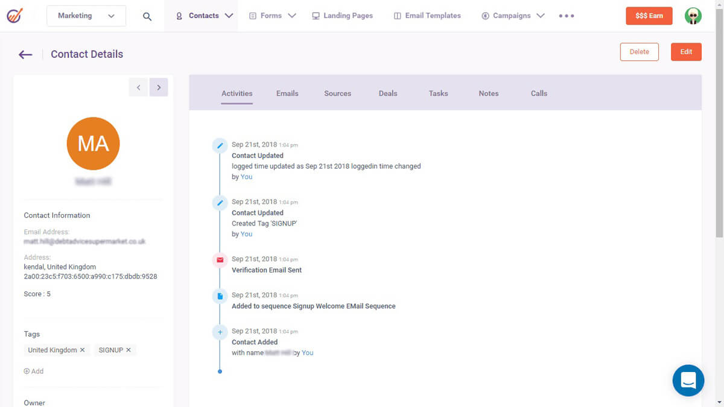The image size is (724, 407).
Task: Switch to the Emails tab
Action: pos(287,93)
